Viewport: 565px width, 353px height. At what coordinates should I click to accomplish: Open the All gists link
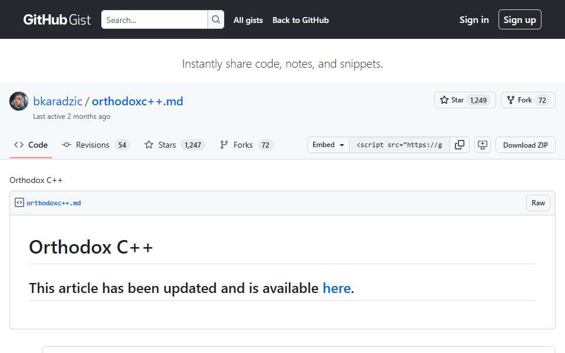point(248,20)
